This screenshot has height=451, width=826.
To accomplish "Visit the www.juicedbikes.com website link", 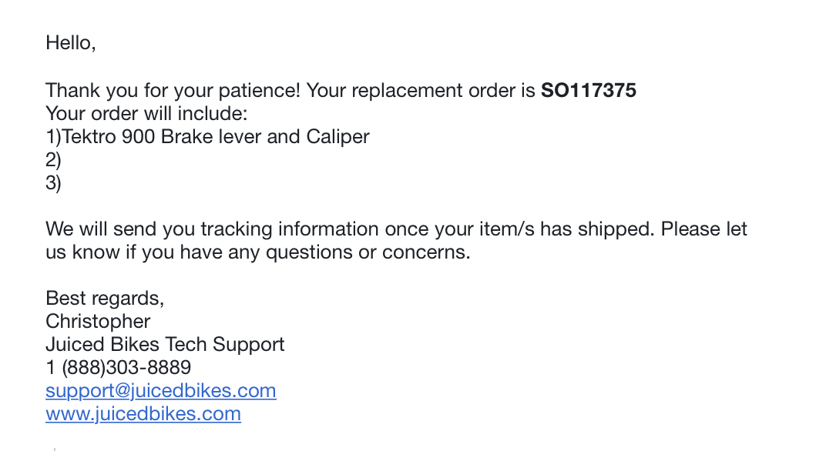I will coord(143,414).
